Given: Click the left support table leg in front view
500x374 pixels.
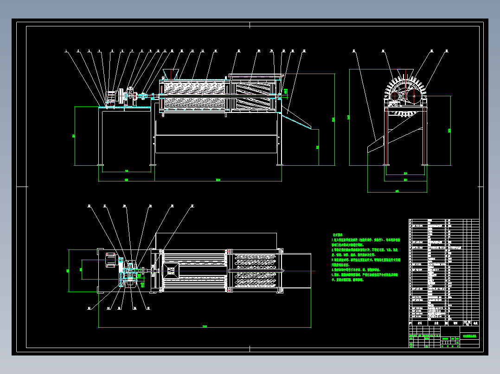Looking at the screenshot, I should coord(100,137).
